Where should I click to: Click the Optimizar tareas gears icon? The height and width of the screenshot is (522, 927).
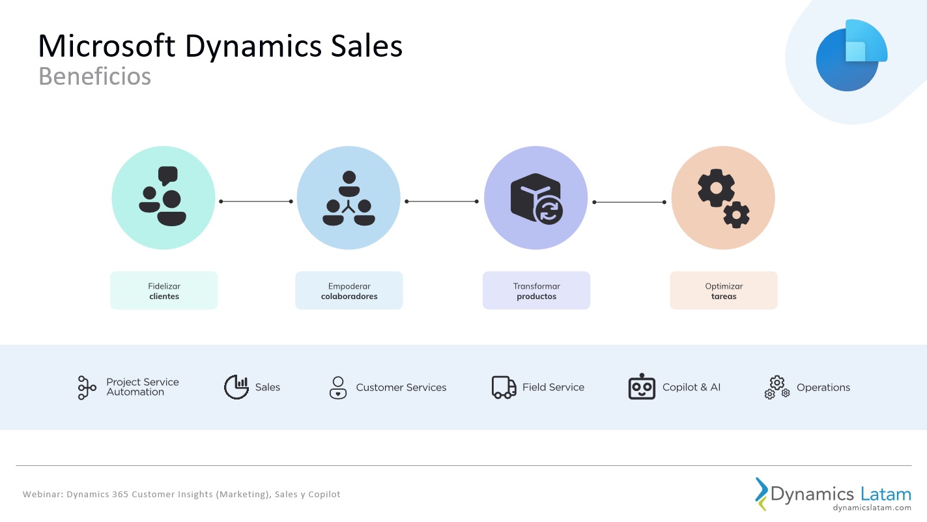(x=723, y=198)
